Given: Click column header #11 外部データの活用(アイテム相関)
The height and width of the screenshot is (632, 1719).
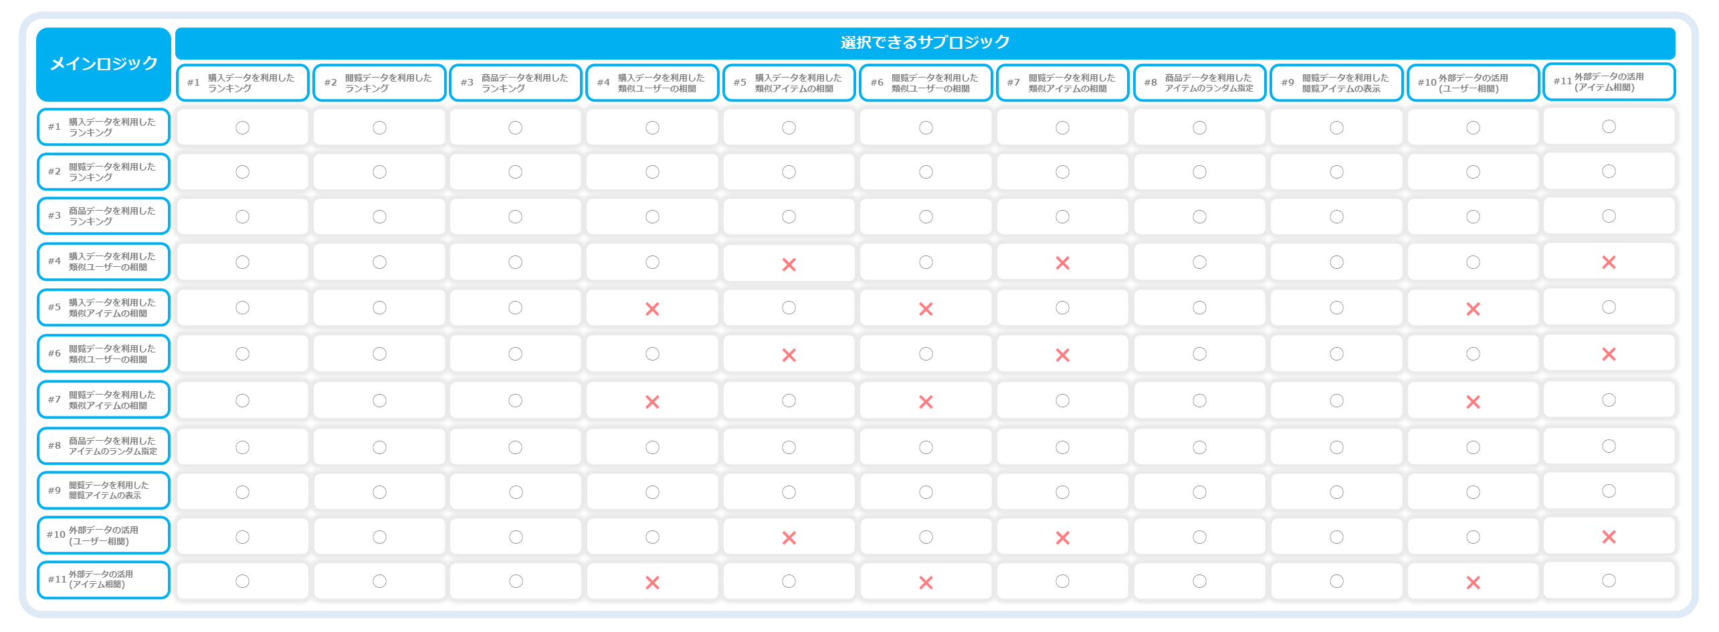Looking at the screenshot, I should [1609, 82].
